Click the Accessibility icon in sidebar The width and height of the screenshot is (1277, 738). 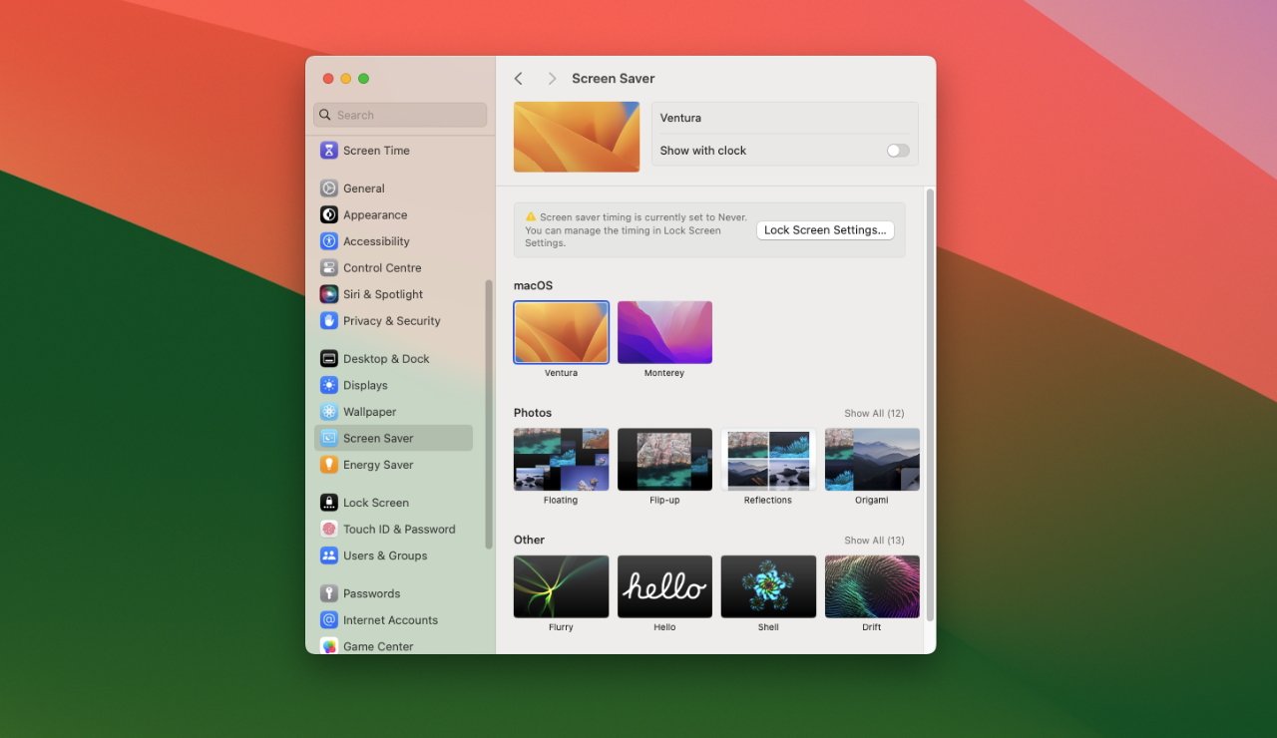(x=329, y=241)
